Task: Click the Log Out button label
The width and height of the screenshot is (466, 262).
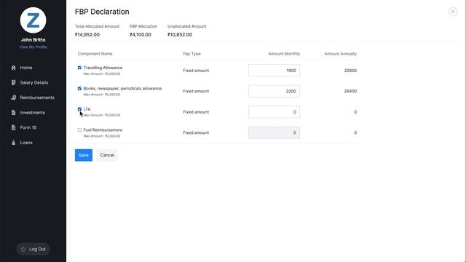Action: pos(37,249)
